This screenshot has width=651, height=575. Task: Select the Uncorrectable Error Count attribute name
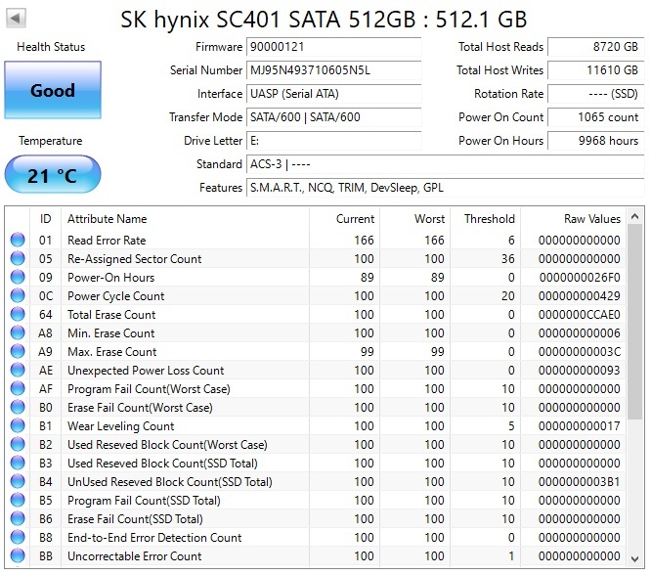[x=135, y=555]
